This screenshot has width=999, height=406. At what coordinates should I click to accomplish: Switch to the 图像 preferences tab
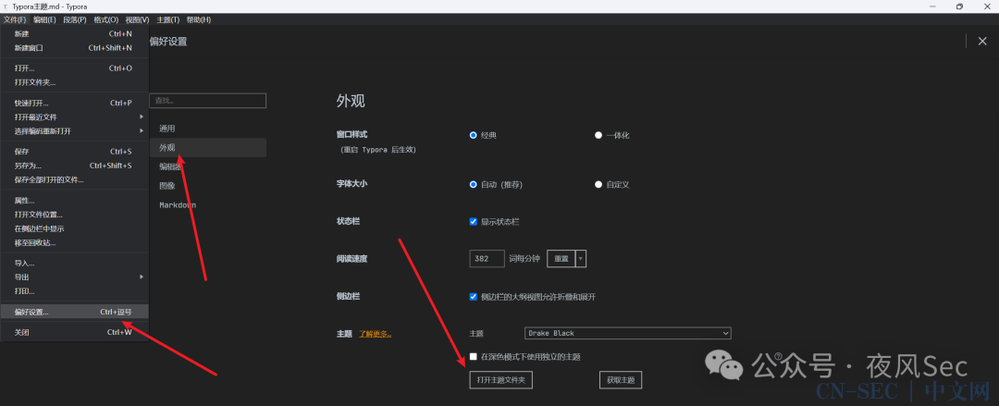[208, 186]
